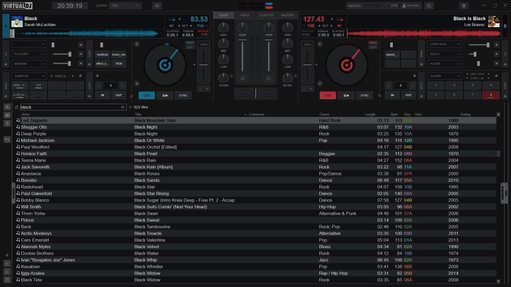
Task: Click left channel volume fader
Action: pos(243,55)
